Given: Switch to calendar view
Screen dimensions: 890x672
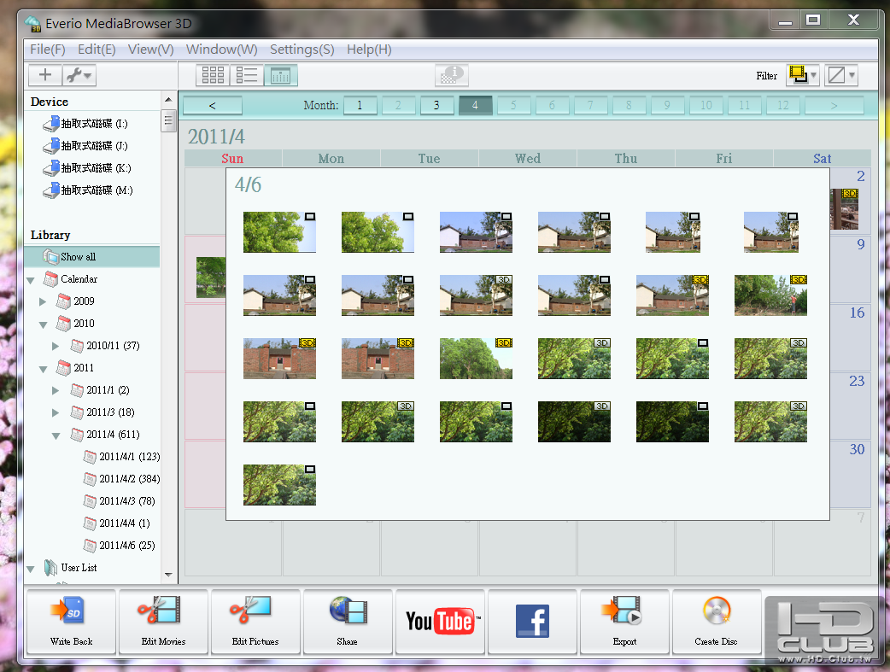Looking at the screenshot, I should click(x=281, y=75).
